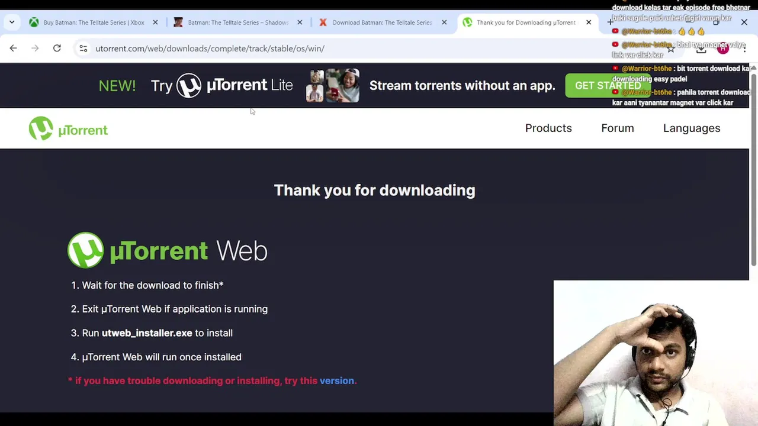
Task: Click the red X favicon on third tab
Action: (323, 22)
